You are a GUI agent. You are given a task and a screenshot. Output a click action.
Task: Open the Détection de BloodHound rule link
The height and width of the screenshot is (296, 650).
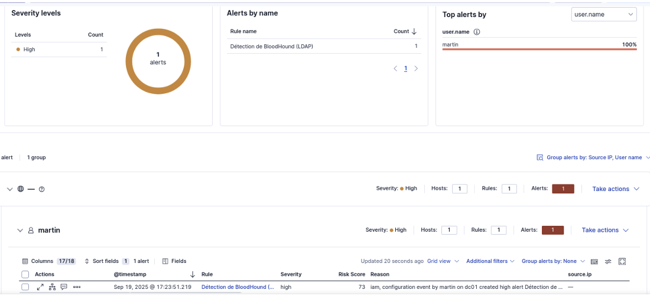point(238,287)
